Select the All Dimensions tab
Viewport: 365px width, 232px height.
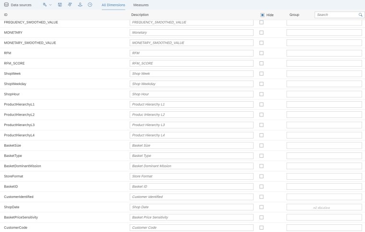point(113,4)
